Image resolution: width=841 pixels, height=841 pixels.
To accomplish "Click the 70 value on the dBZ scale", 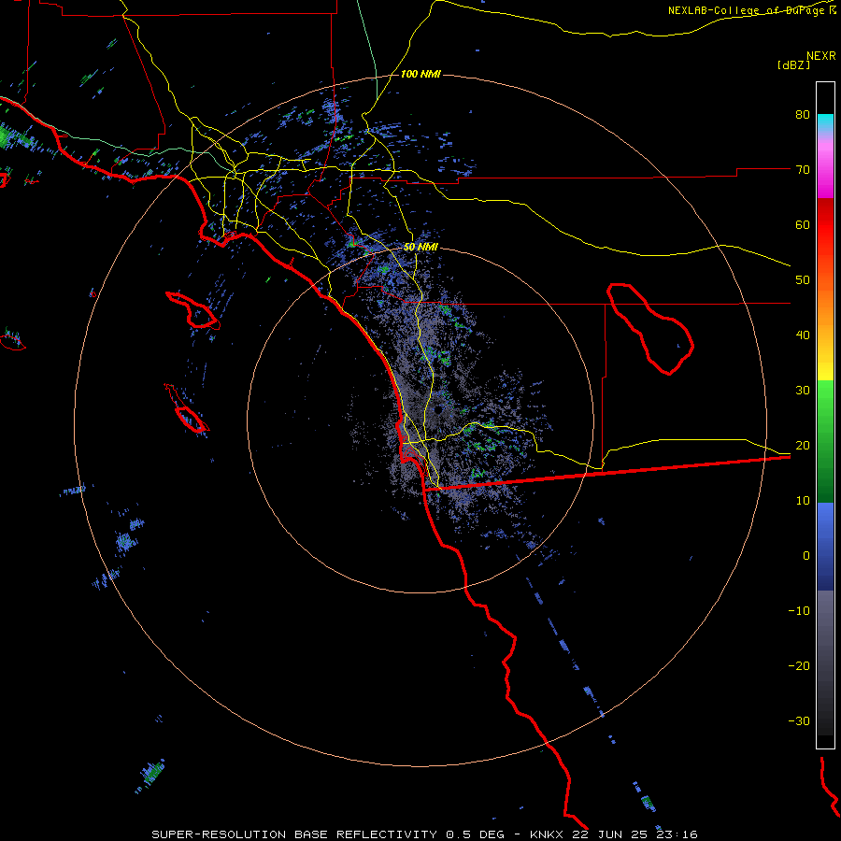I will point(803,169).
